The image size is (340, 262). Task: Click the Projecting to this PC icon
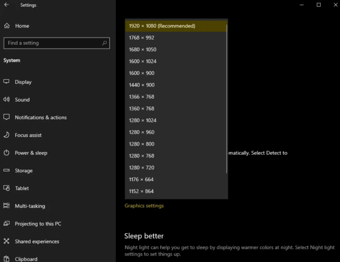[7, 223]
